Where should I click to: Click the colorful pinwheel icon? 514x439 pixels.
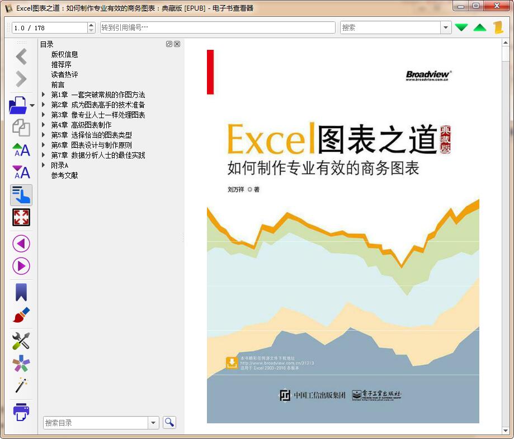tap(21, 363)
